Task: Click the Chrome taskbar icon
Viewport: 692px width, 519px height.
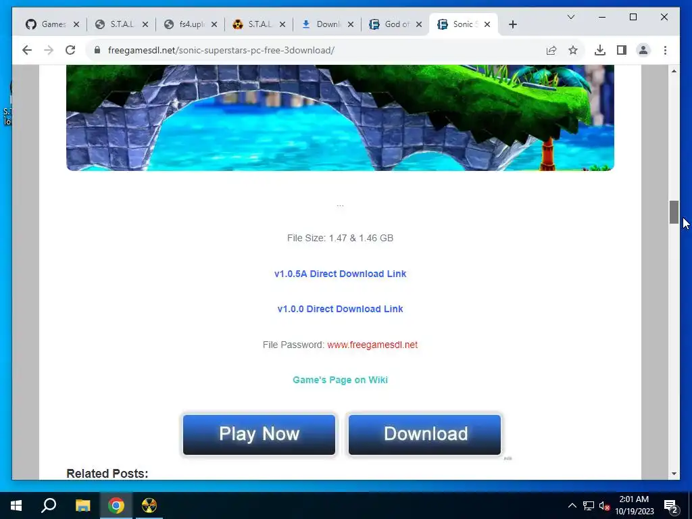Action: (x=116, y=505)
